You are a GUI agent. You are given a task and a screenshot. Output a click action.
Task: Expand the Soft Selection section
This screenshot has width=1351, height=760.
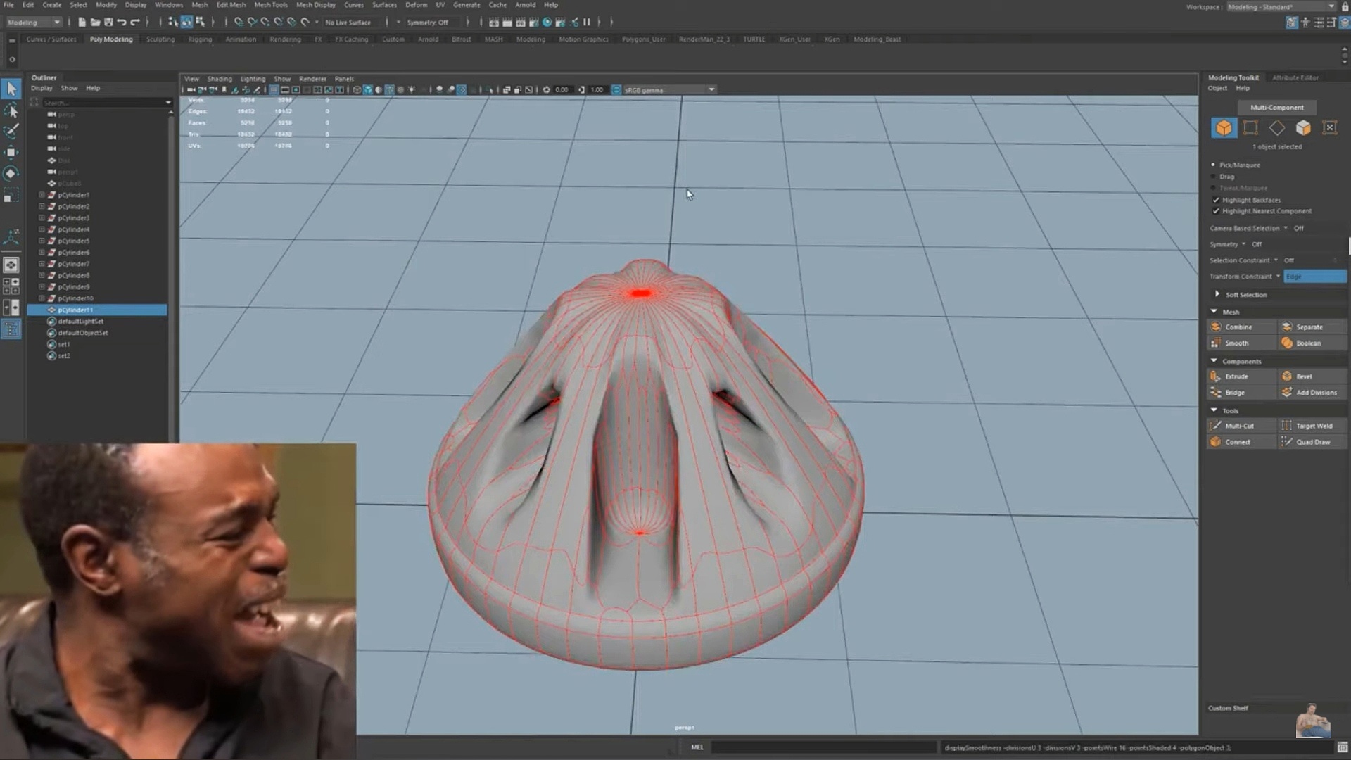point(1217,294)
